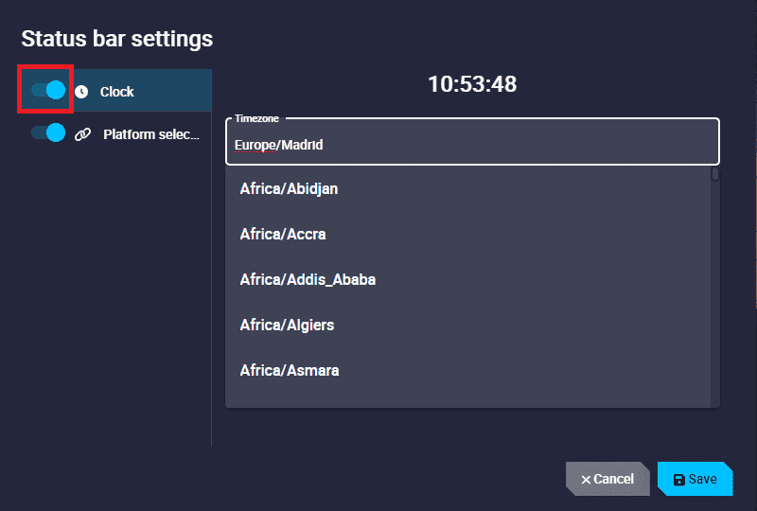Click the Timezone input field
Viewport: 757px width, 511px height.
click(472, 146)
